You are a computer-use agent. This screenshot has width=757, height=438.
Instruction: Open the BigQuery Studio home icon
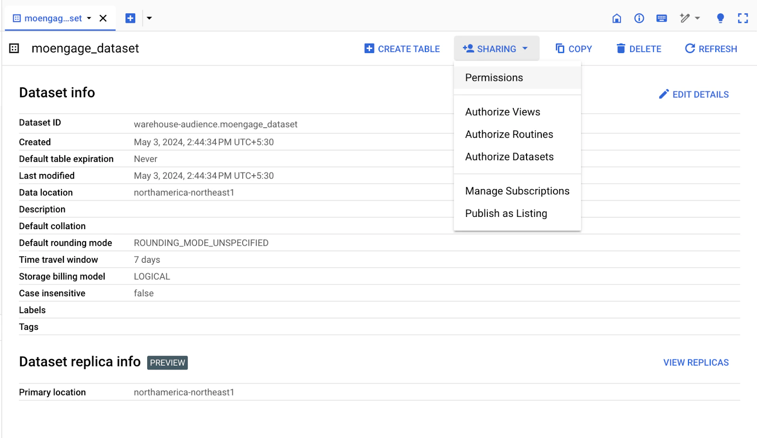tap(617, 18)
